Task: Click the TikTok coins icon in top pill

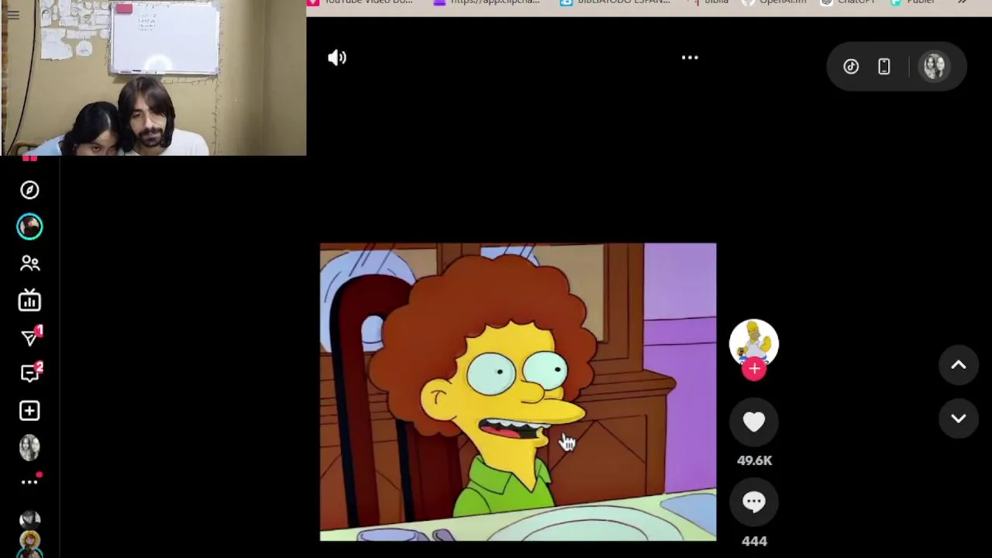Action: (851, 67)
